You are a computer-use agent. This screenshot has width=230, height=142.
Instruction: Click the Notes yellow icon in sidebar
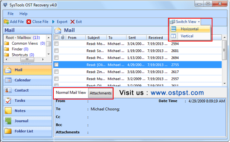(x=8, y=111)
